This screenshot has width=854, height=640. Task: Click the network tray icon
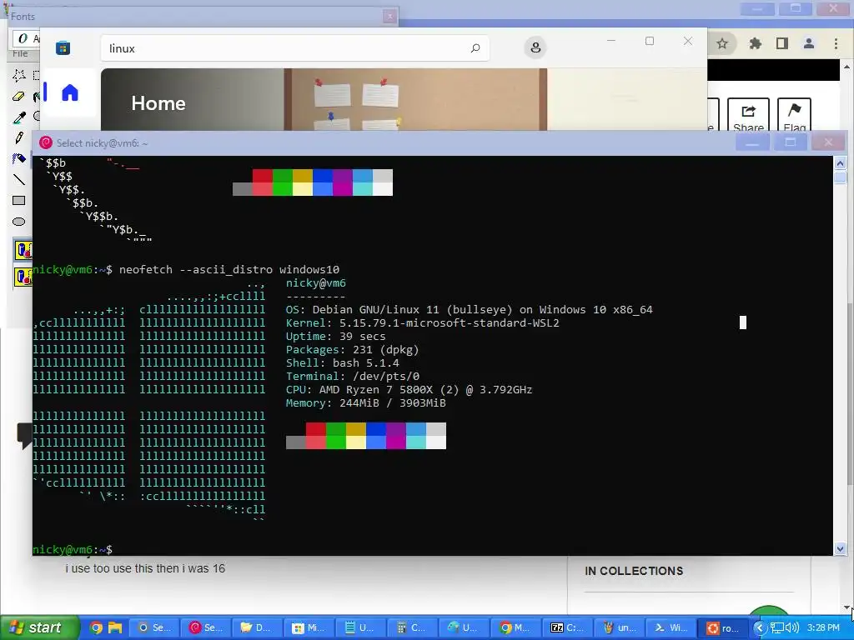point(776,627)
